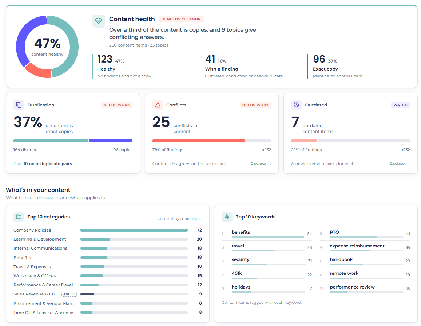Click the Conflicts 78% of findings bar

(x=211, y=141)
